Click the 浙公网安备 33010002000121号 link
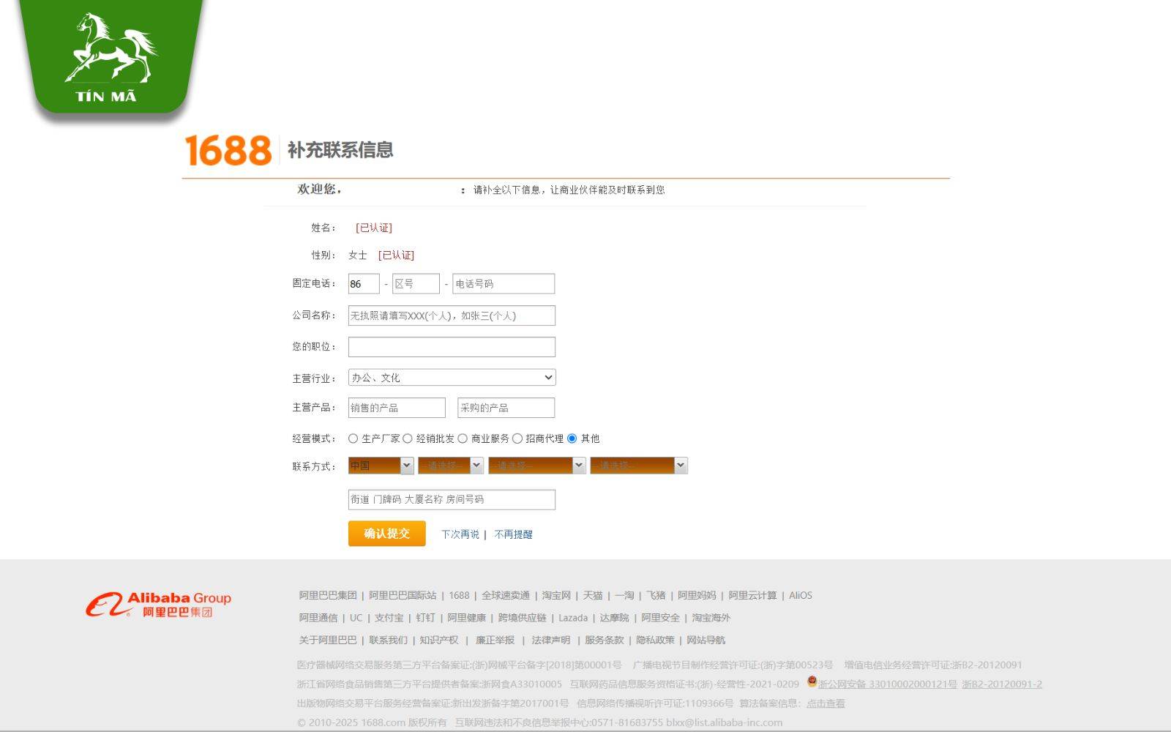Image resolution: width=1171 pixels, height=732 pixels. pos(887,684)
